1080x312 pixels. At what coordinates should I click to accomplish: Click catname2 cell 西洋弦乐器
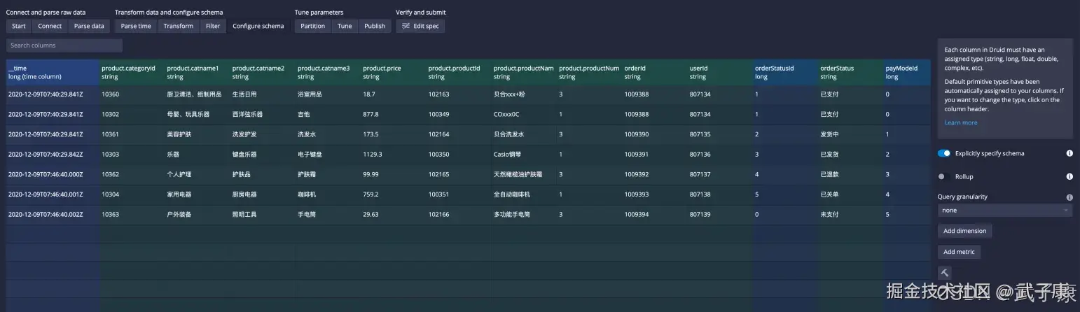click(x=262, y=114)
